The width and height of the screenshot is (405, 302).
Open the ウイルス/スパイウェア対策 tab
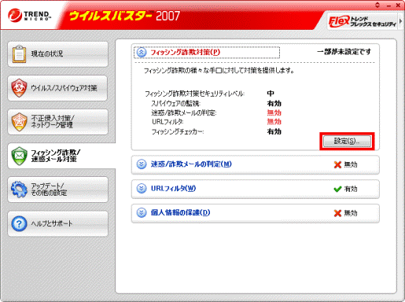click(57, 88)
